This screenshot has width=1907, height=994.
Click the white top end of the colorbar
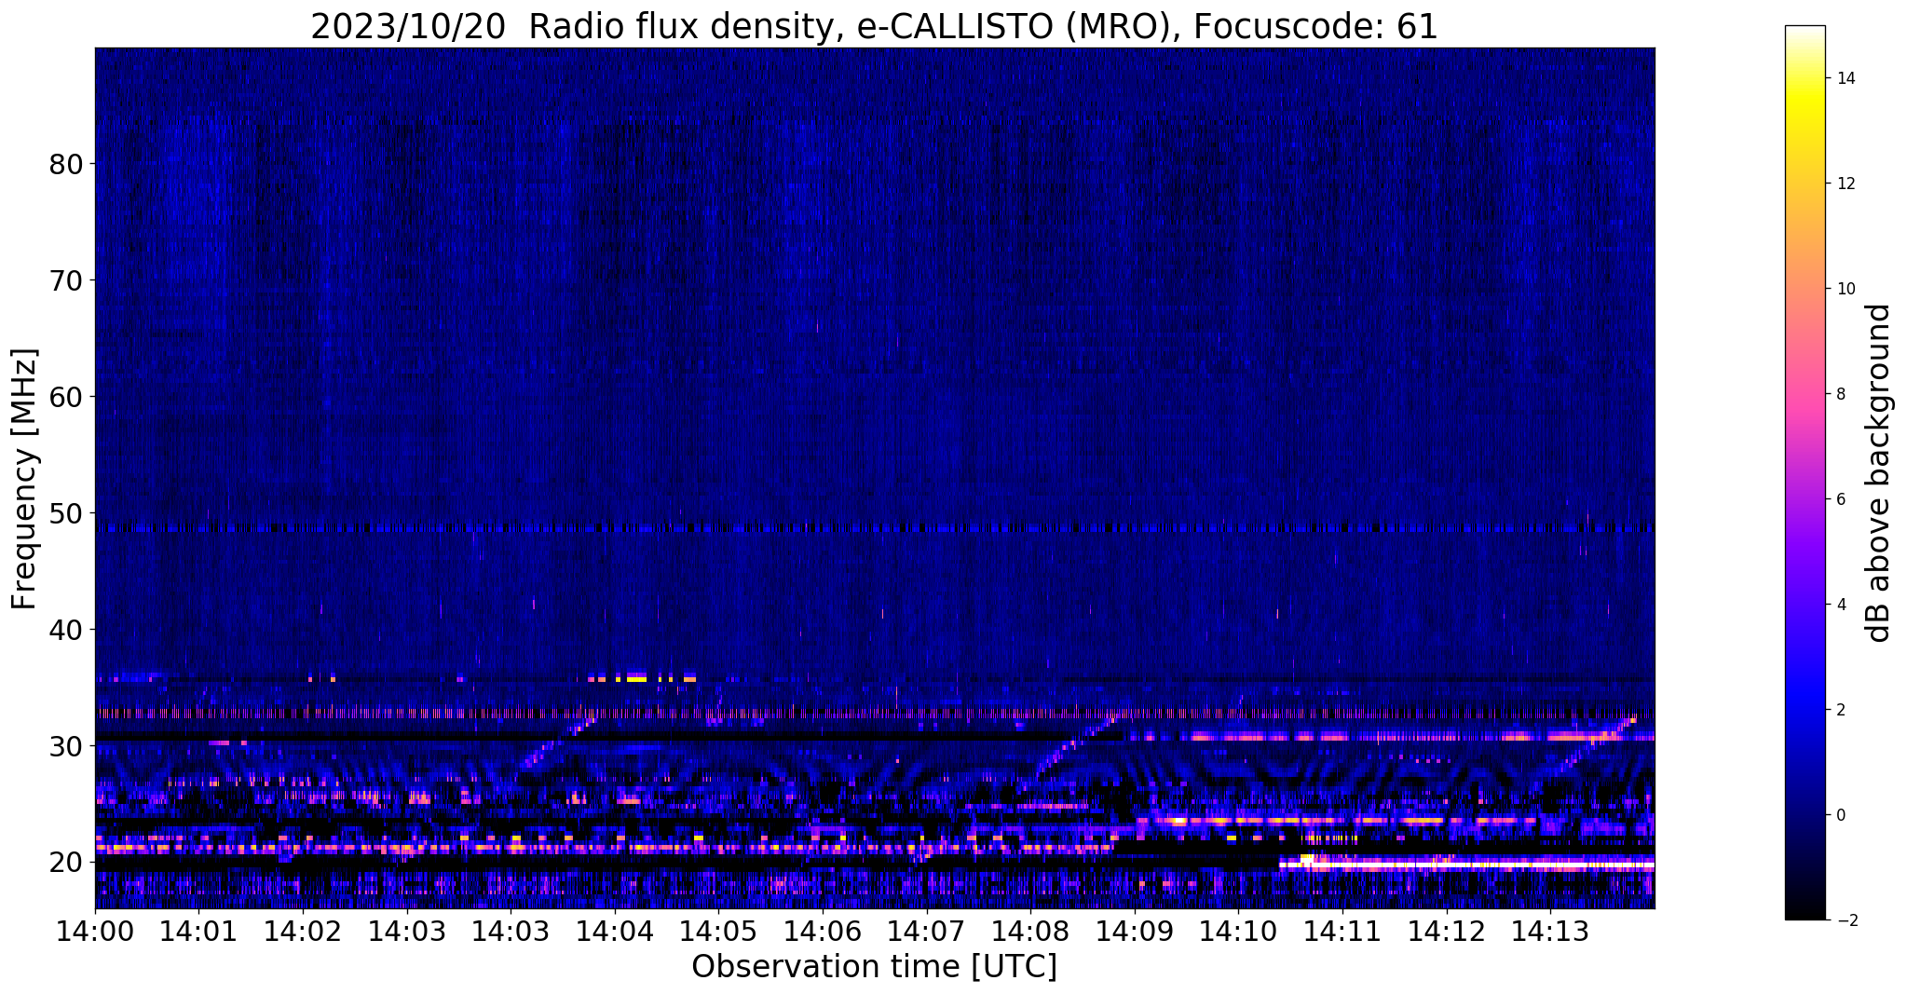pos(1805,32)
